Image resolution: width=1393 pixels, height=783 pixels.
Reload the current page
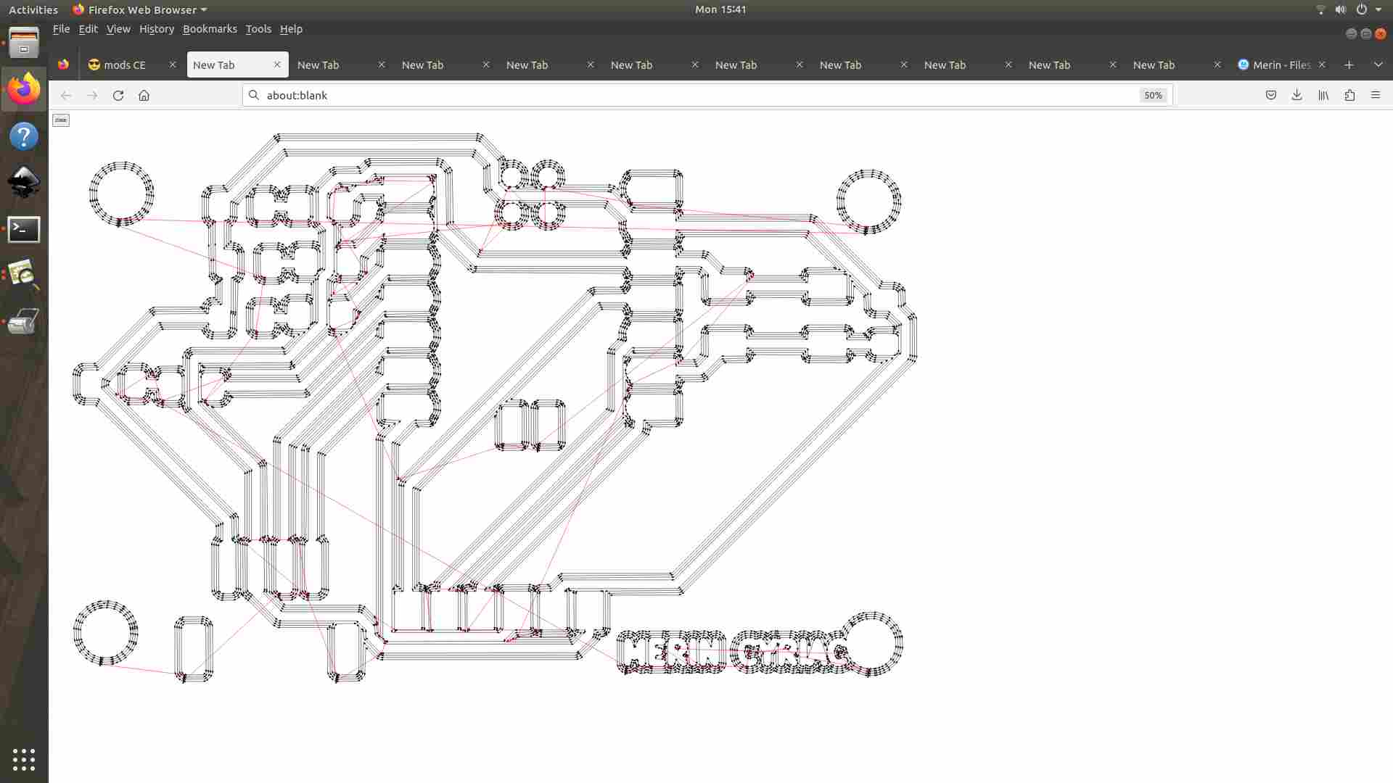(x=118, y=95)
